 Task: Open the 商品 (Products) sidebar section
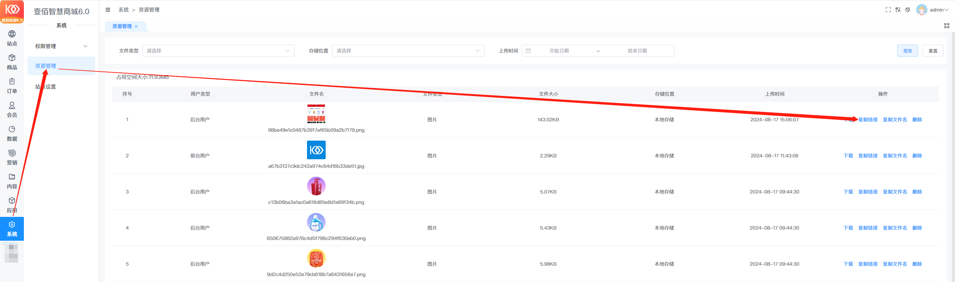[12, 62]
